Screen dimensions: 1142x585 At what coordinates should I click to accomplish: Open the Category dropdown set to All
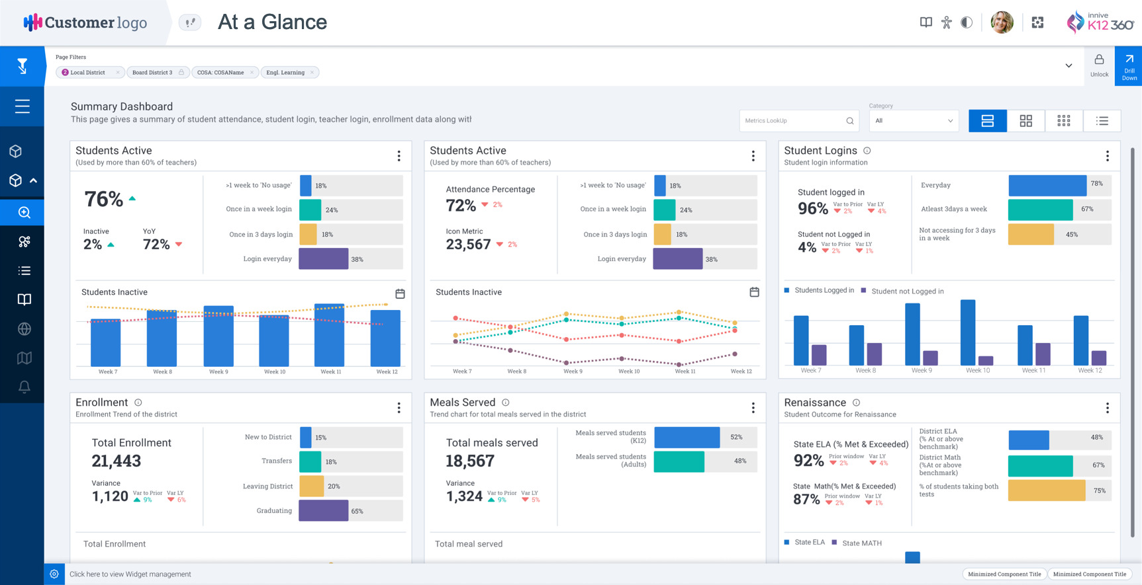914,121
